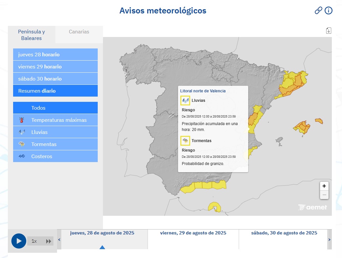Select the Tormentas storm cloud icon

22,144
